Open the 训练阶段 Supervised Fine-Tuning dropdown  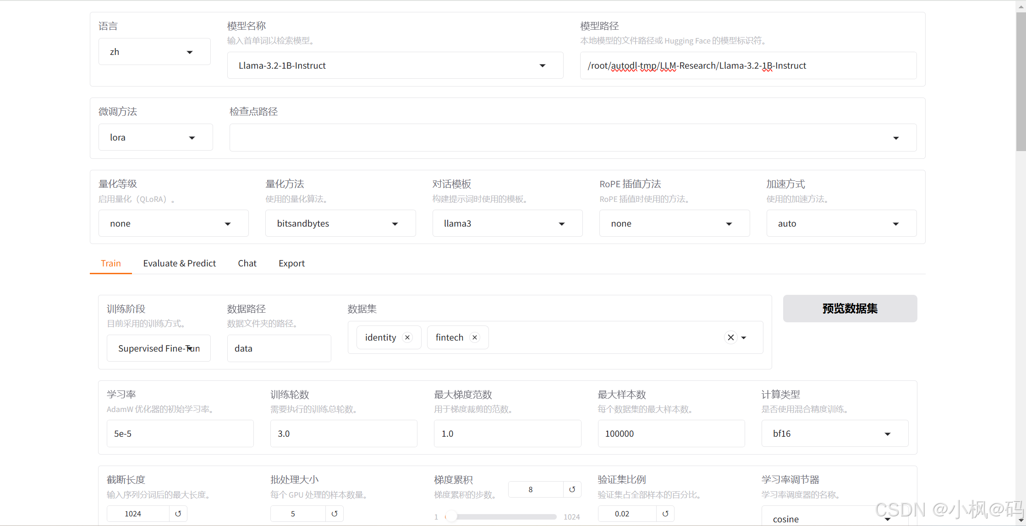(159, 348)
